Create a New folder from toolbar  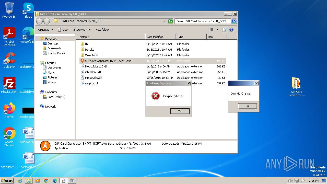[x=102, y=30]
